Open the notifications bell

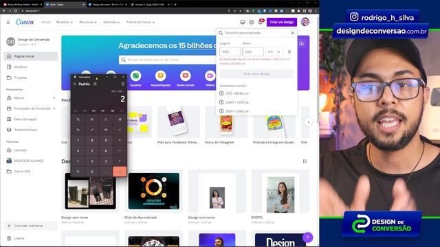coord(261,22)
